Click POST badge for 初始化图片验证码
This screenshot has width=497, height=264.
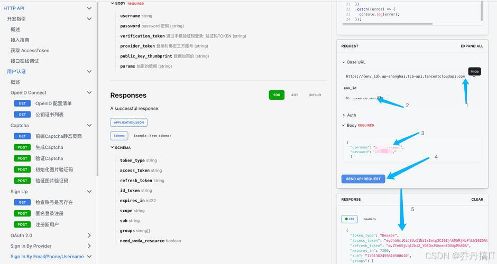pyautogui.click(x=22, y=169)
